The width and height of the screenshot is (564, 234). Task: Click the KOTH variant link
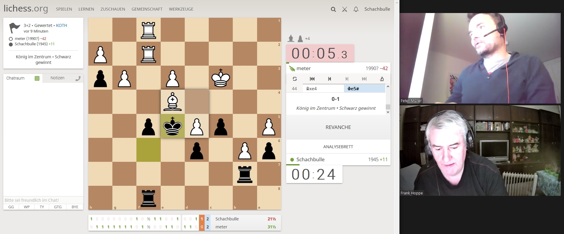point(62,25)
